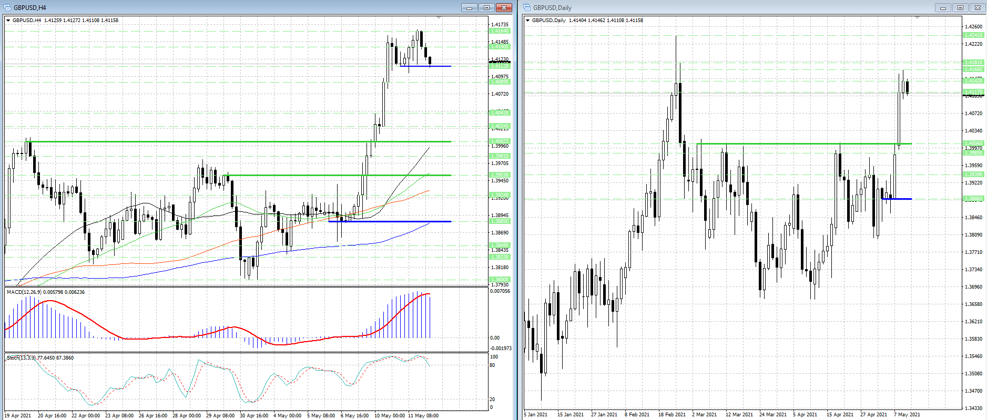Click the 1.41810 price label in Daily chart

coord(973,63)
